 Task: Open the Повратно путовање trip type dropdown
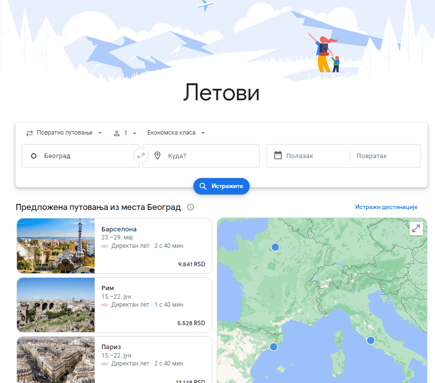(x=64, y=133)
